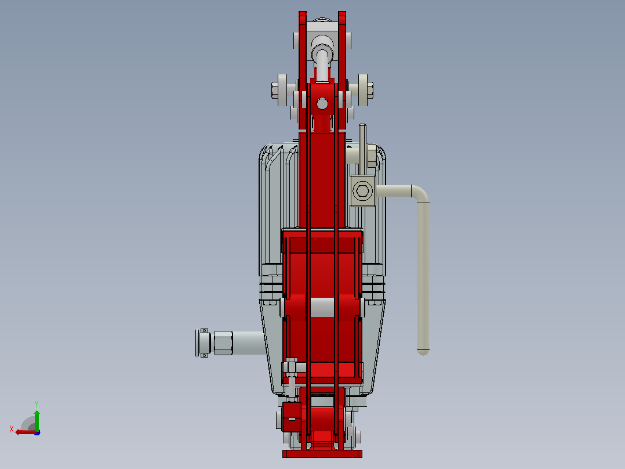625x469 pixels.
Task: Select the left roller wheel near the top
Action: pyautogui.click(x=282, y=90)
